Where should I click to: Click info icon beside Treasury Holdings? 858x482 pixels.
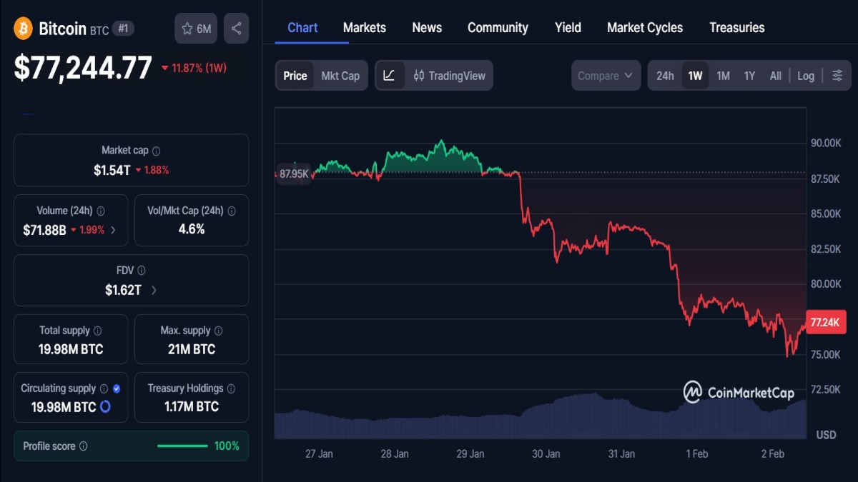click(x=232, y=389)
